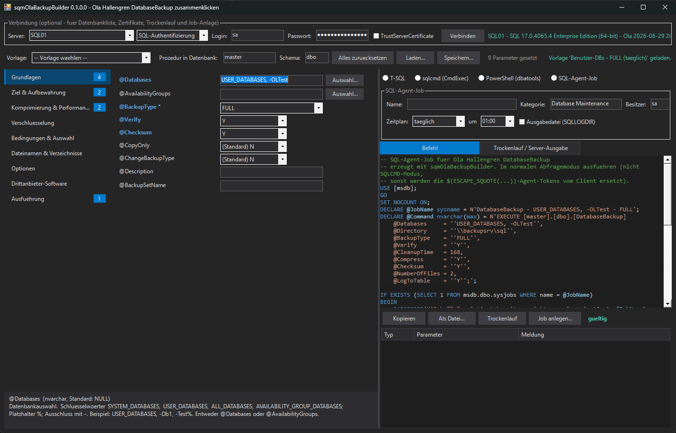Click the @Description input field

271,172
